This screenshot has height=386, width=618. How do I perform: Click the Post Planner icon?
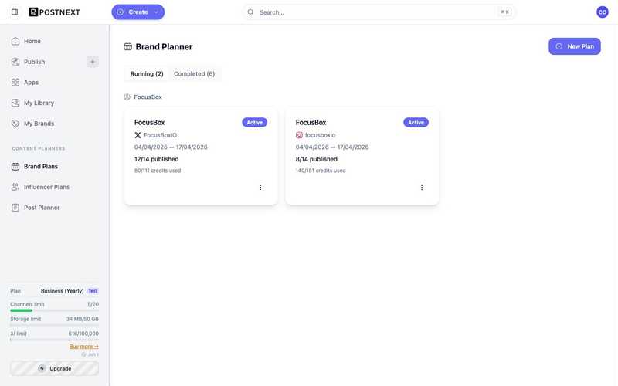coord(15,208)
